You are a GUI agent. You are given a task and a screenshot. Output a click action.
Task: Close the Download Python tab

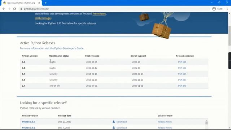pyautogui.click(x=39, y=3)
